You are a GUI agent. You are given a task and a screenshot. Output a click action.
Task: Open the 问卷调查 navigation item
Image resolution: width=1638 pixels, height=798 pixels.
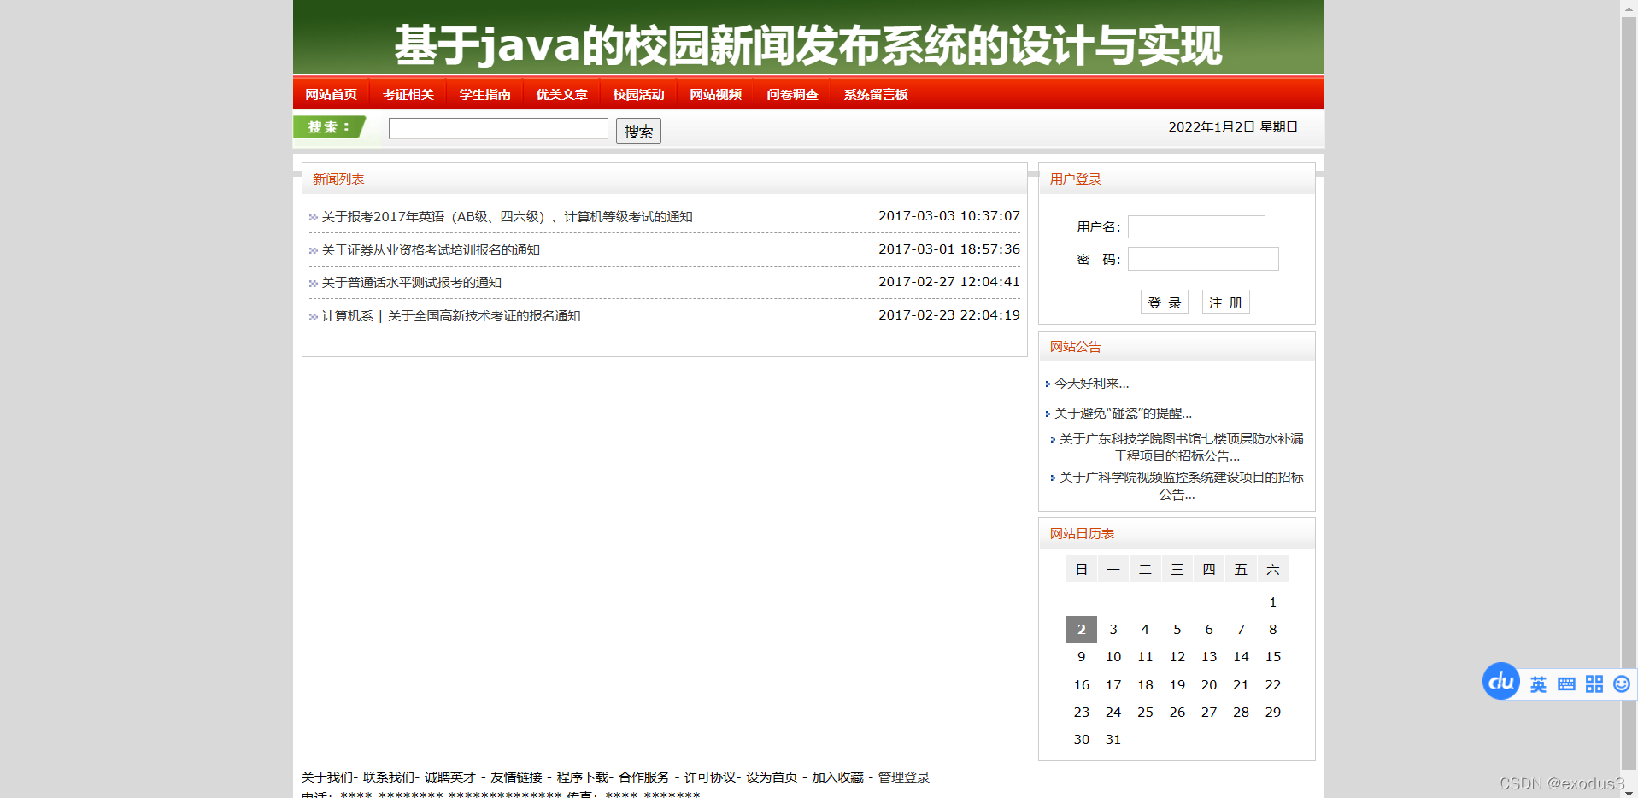click(792, 94)
